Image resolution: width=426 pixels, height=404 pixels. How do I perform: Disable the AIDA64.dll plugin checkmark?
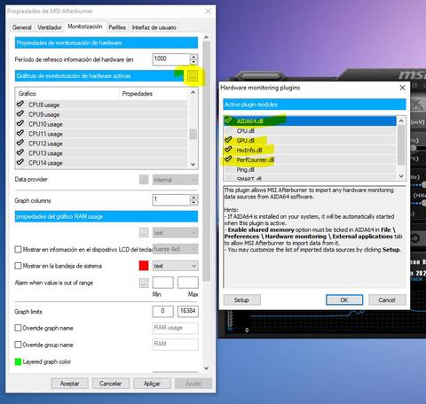228,120
